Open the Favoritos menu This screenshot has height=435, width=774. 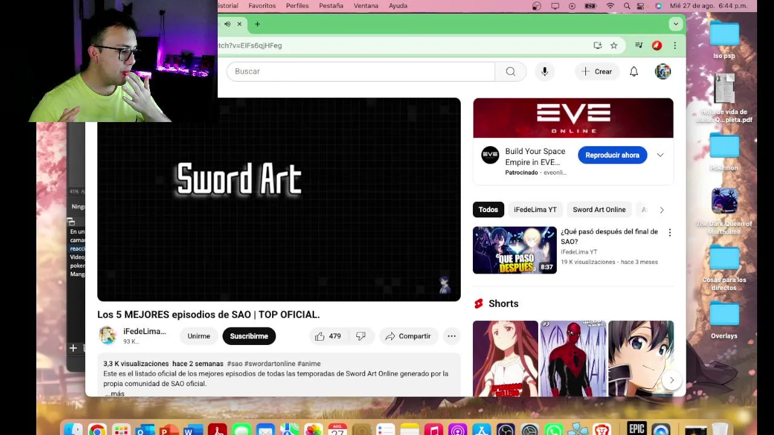point(262,6)
